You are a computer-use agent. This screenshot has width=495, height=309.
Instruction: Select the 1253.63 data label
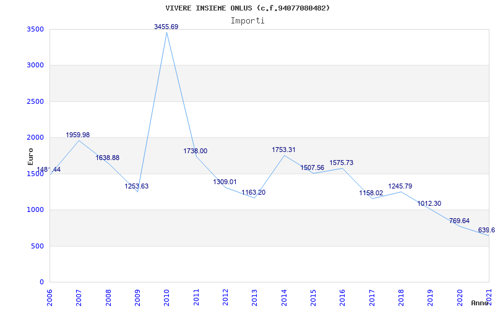(136, 186)
